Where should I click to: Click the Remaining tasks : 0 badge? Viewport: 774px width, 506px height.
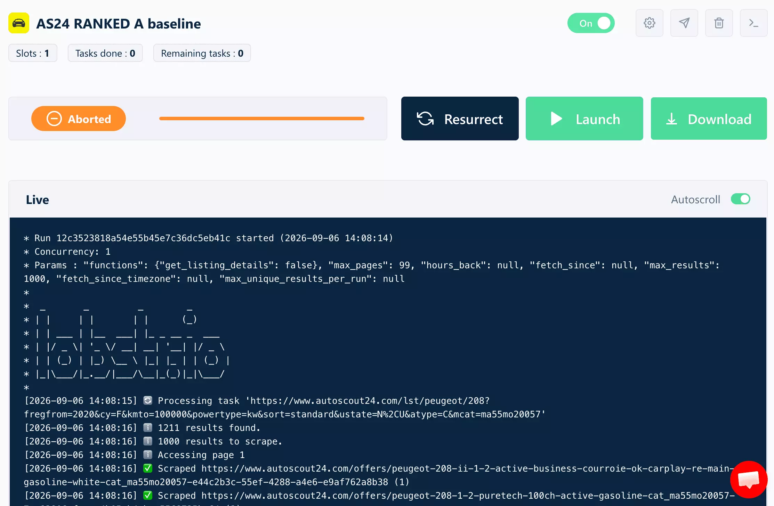pyautogui.click(x=202, y=53)
